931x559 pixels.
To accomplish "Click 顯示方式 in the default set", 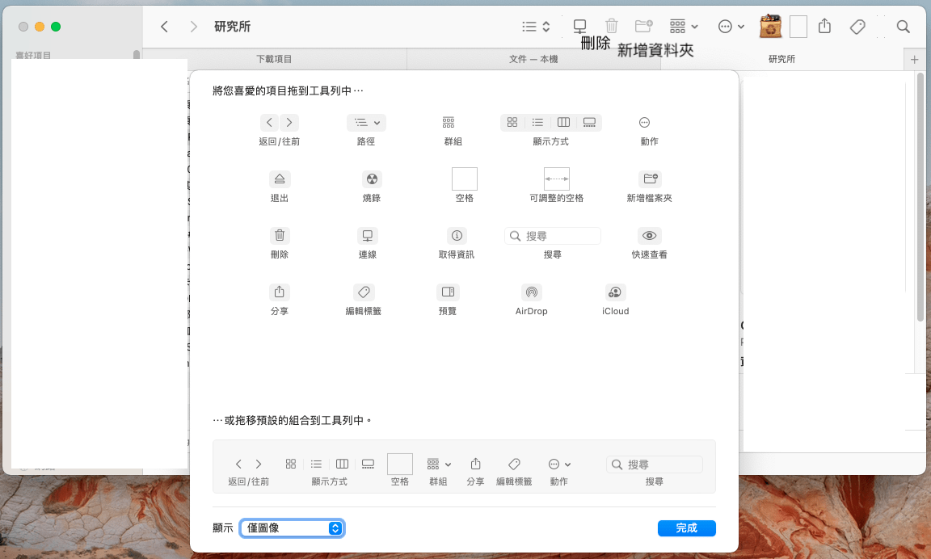I will click(x=329, y=471).
